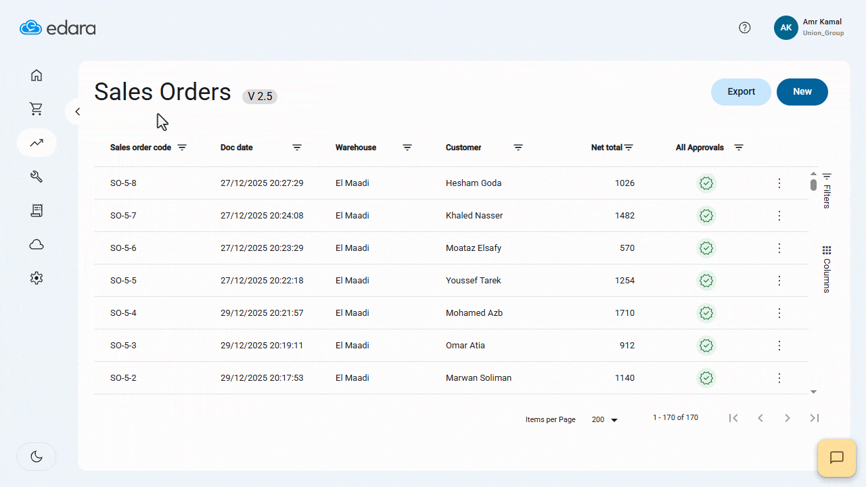This screenshot has width=866, height=487.
Task: Filter the Warehouse column
Action: (x=407, y=147)
